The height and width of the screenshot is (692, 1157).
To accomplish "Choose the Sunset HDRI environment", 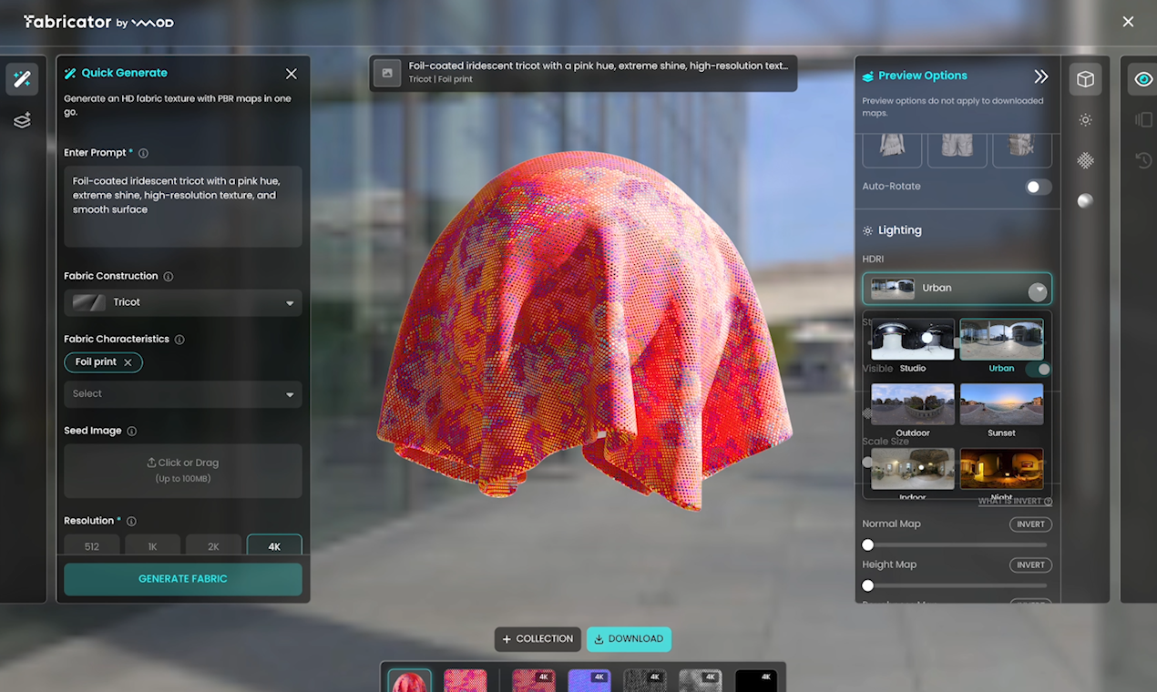I will tap(1001, 411).
